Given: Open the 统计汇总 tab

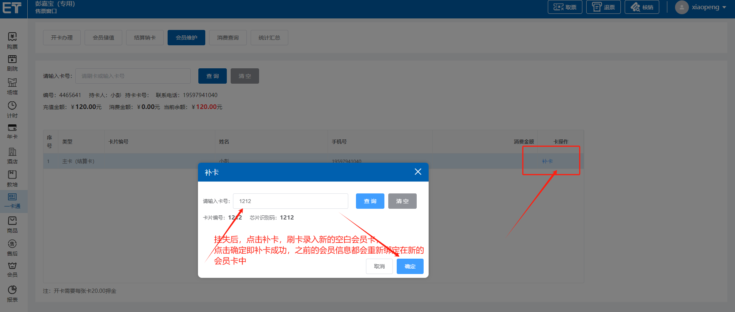Looking at the screenshot, I should (269, 38).
